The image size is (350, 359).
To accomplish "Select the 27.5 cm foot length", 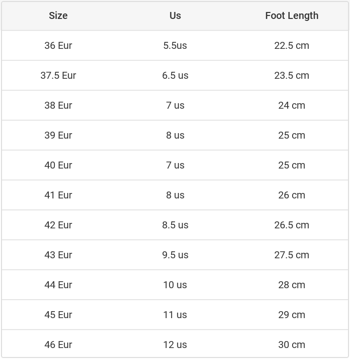I will (292, 255).
